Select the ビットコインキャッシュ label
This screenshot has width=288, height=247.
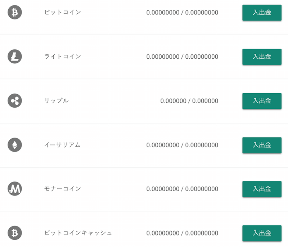click(78, 233)
